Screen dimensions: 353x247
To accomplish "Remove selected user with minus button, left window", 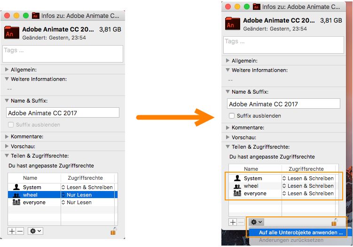I will [x=20, y=231].
